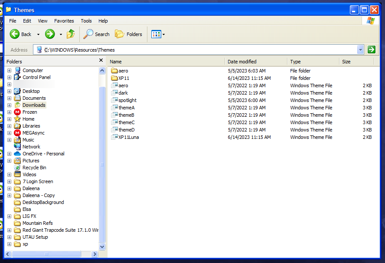Close the Folders pane with X
Viewport: 385px width, 263px height.
coord(101,60)
